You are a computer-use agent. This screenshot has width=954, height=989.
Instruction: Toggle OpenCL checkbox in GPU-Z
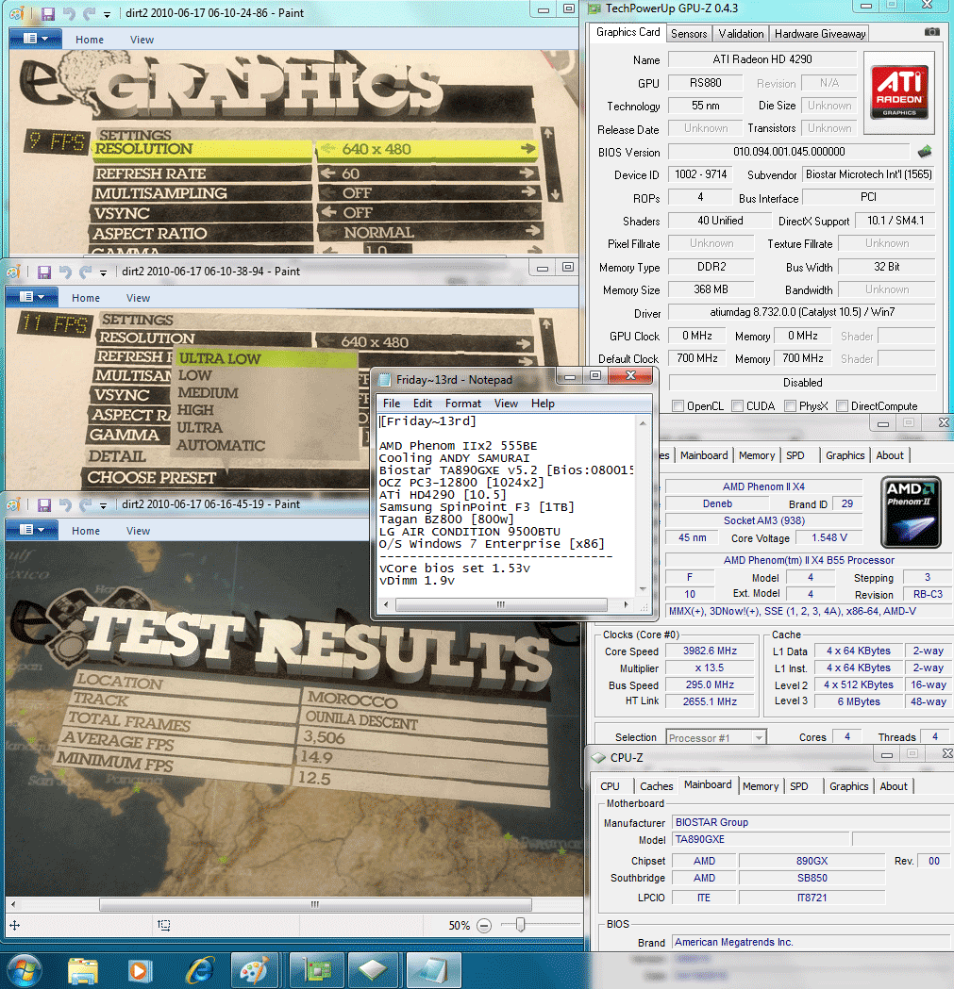point(678,406)
